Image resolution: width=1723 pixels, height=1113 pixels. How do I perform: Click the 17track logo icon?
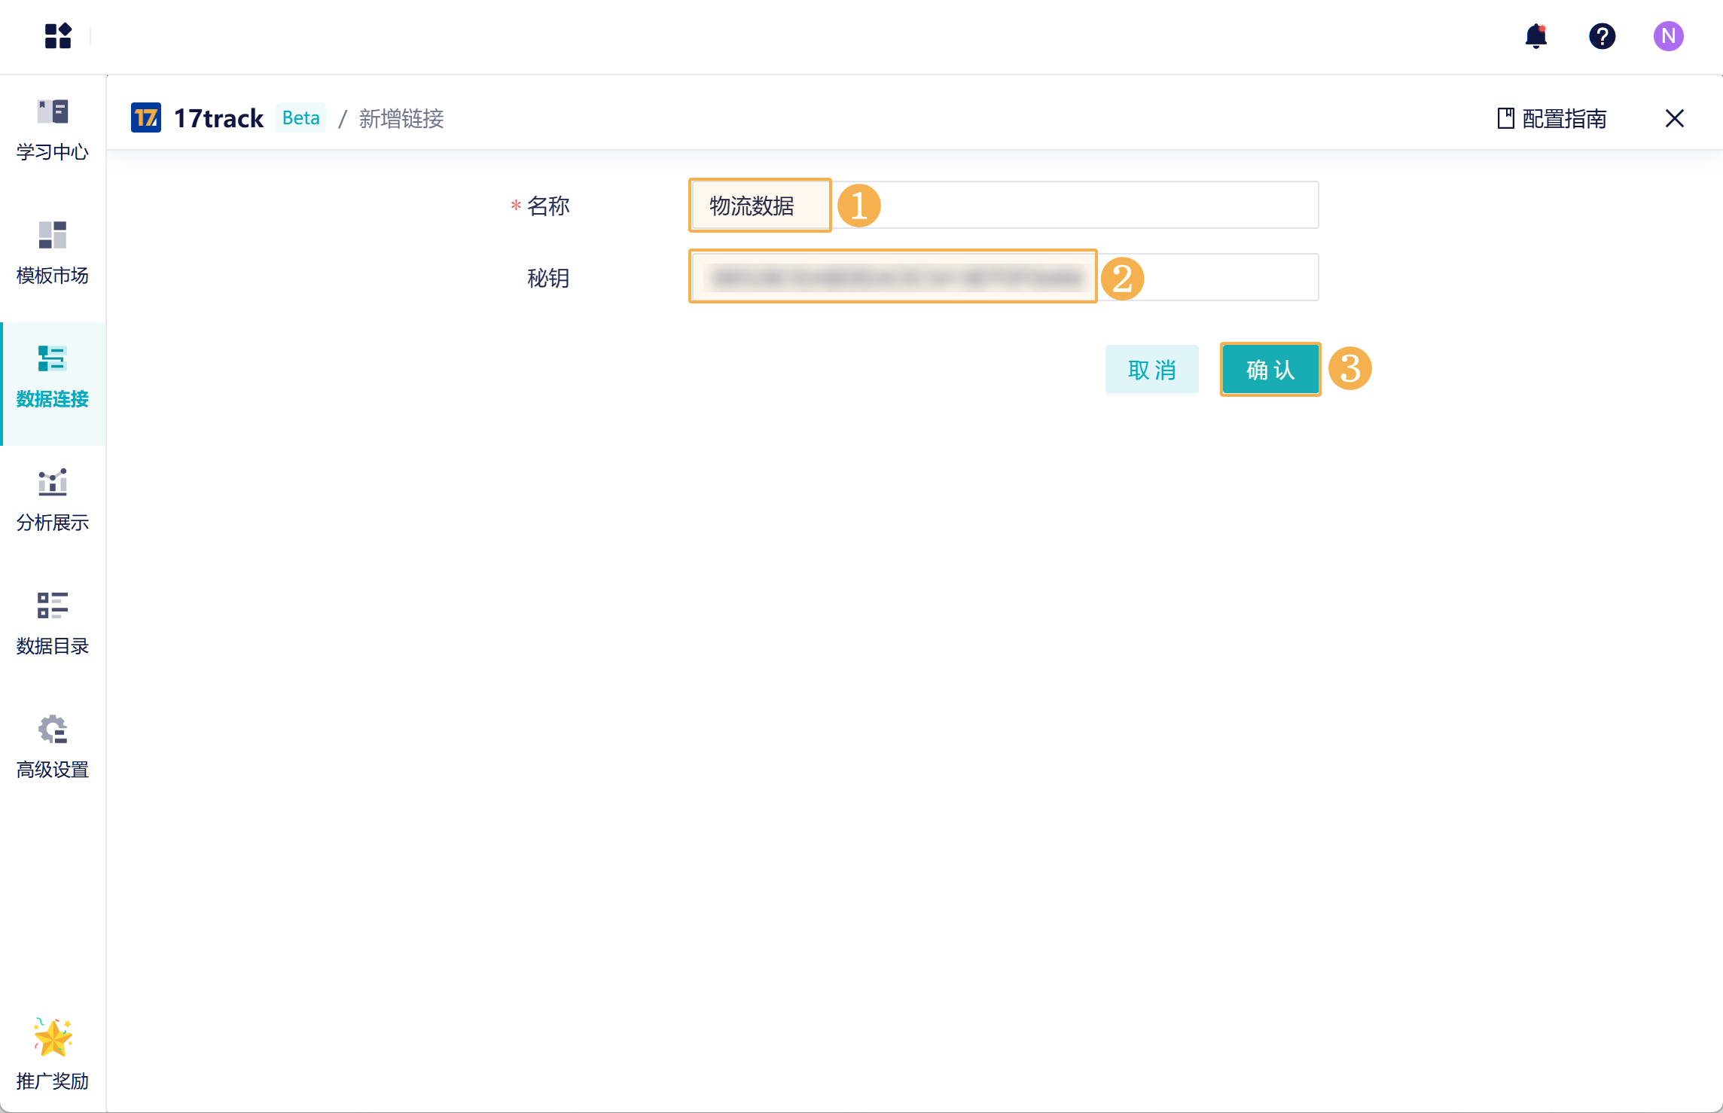coord(146,118)
